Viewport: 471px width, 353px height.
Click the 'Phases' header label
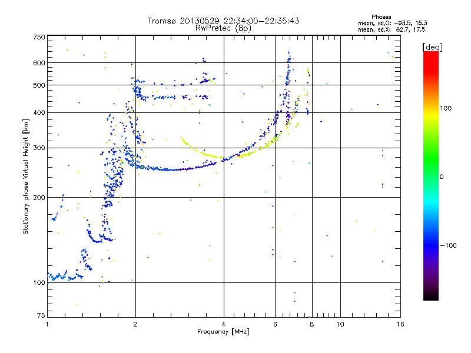381,17
